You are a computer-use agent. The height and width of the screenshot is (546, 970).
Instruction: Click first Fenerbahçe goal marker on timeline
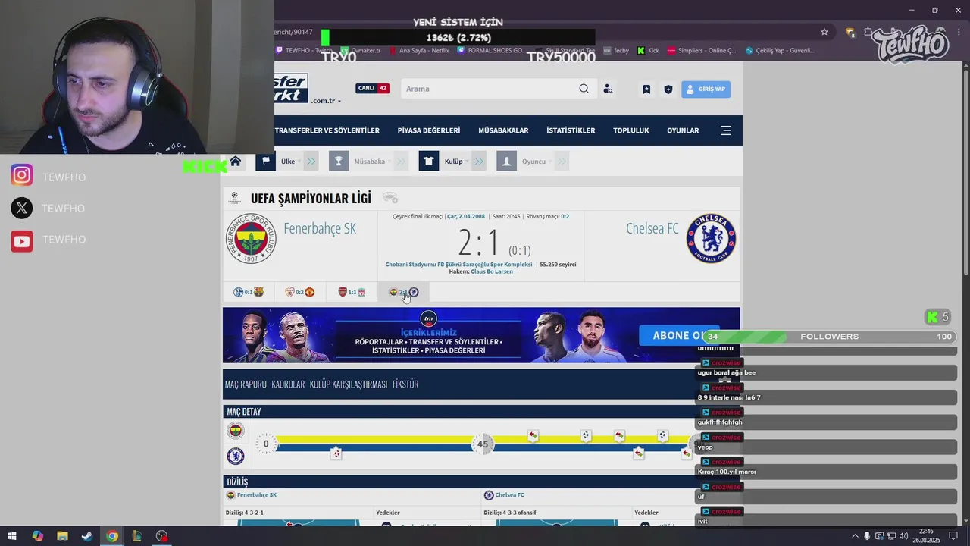[586, 436]
